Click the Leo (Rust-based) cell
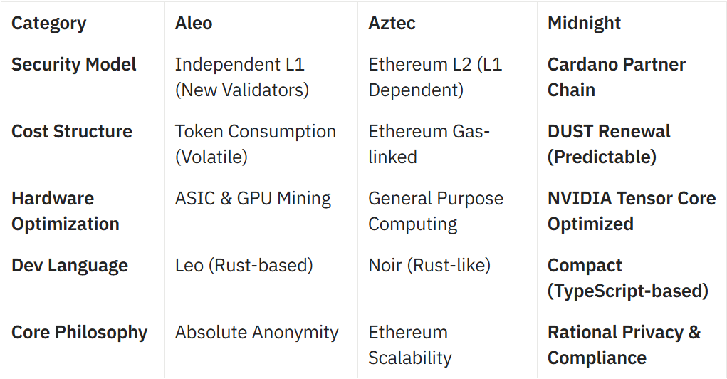727x379 pixels. (x=244, y=265)
